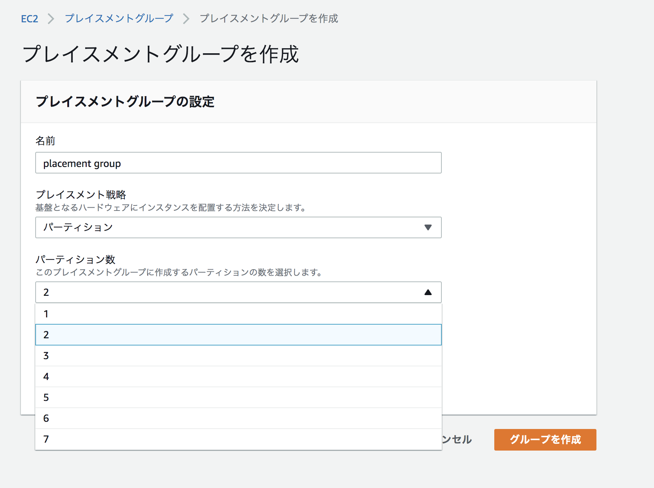The width and height of the screenshot is (654, 488).
Task: Open the パーティション数 combo box
Action: pos(237,292)
